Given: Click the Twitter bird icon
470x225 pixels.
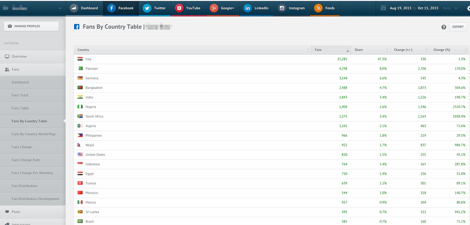Looking at the screenshot, I should 147,8.
